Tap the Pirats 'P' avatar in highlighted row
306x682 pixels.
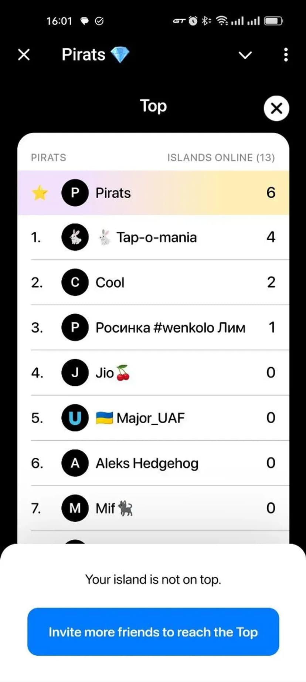coord(75,193)
